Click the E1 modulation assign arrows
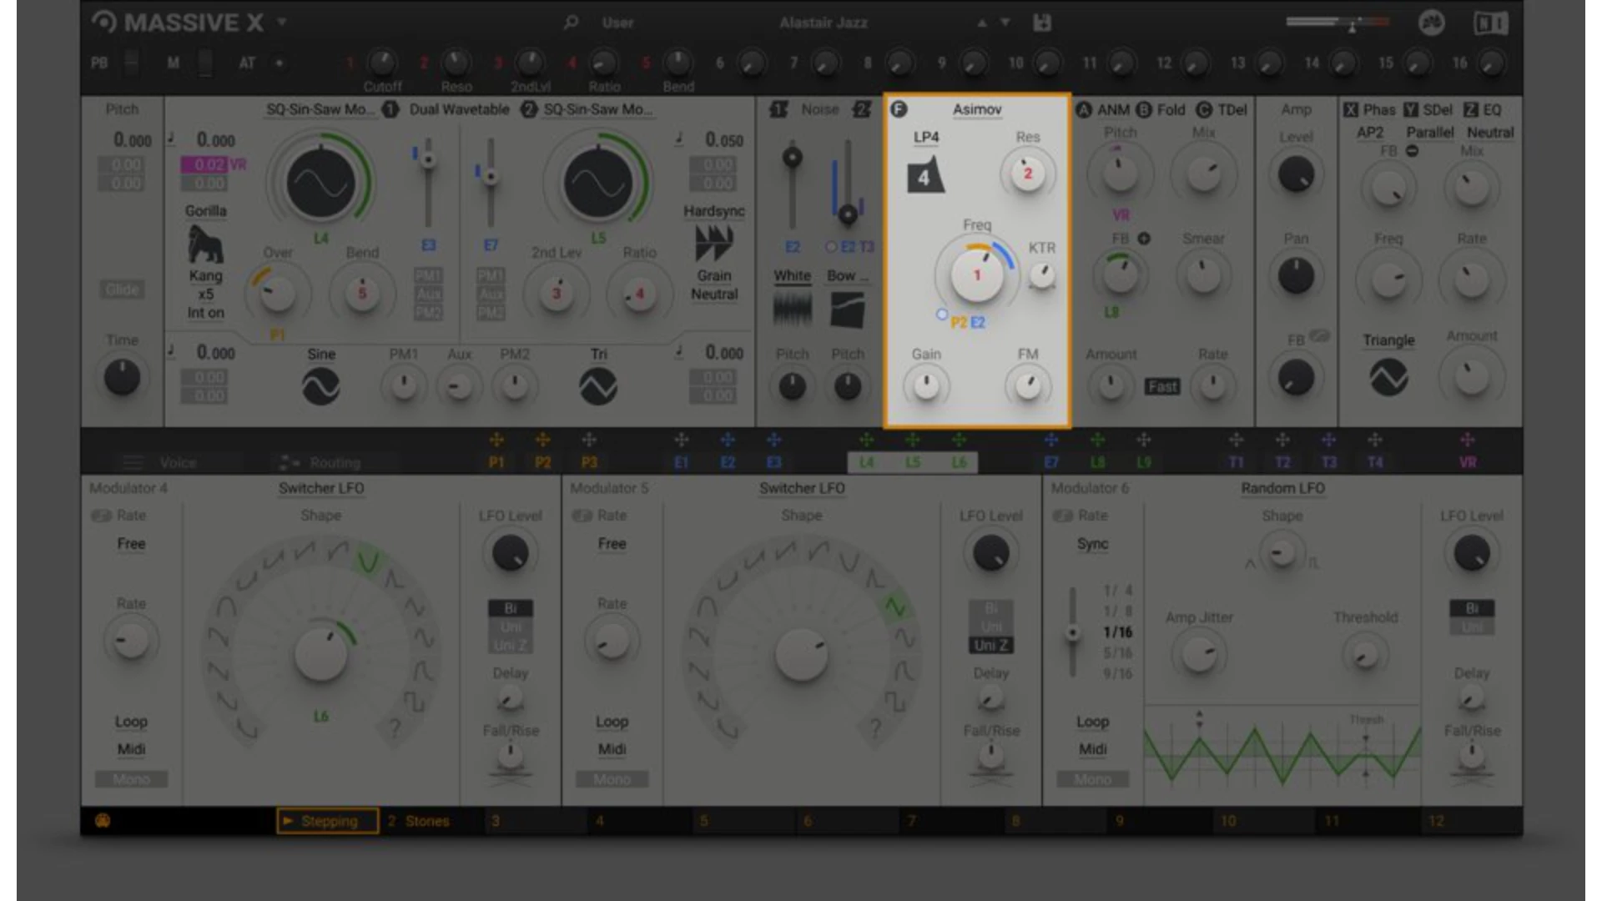This screenshot has height=901, width=1602. 681,440
